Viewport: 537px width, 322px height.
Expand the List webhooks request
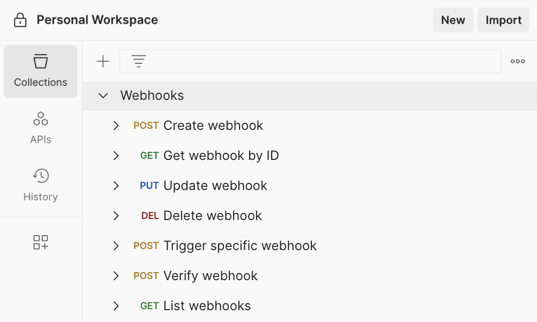(x=116, y=306)
